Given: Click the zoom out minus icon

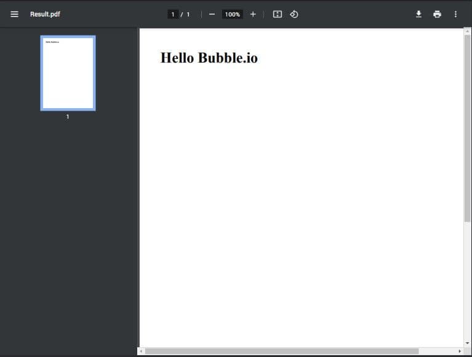Looking at the screenshot, I should click(212, 14).
